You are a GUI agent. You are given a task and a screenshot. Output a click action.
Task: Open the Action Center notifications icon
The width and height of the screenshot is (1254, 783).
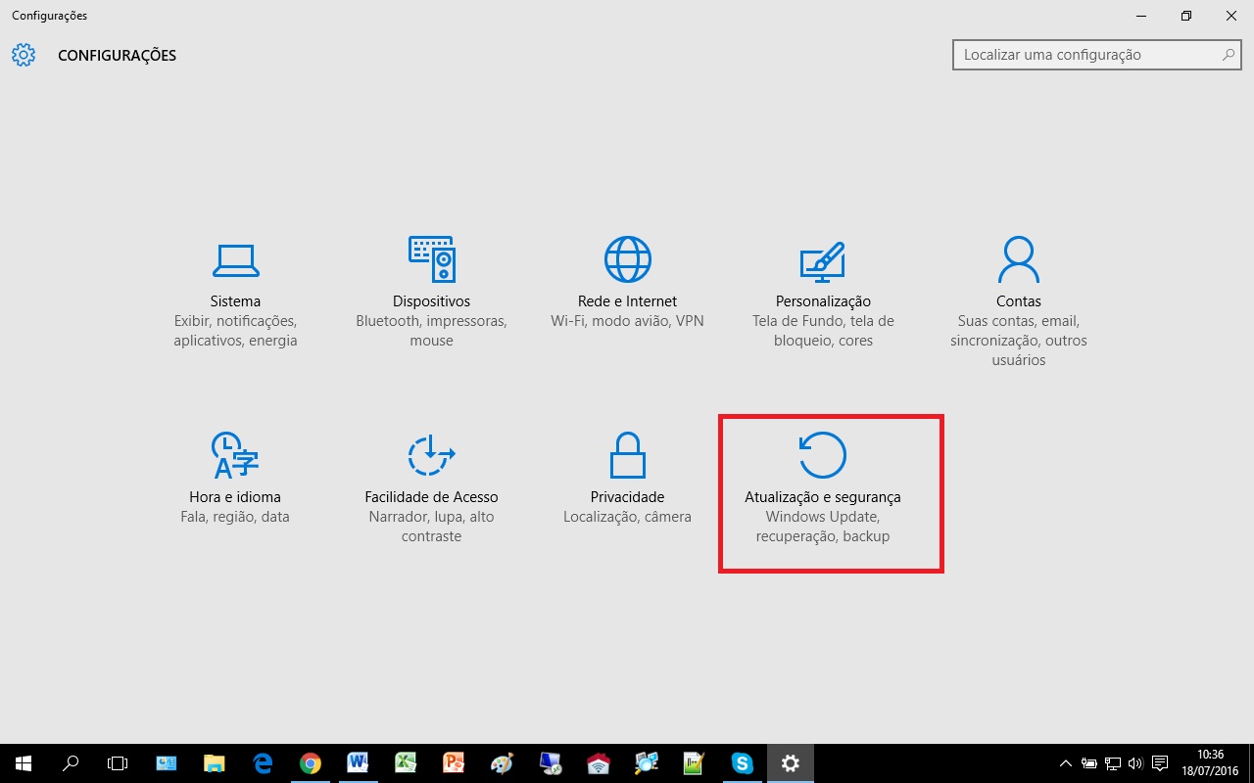tap(1160, 763)
